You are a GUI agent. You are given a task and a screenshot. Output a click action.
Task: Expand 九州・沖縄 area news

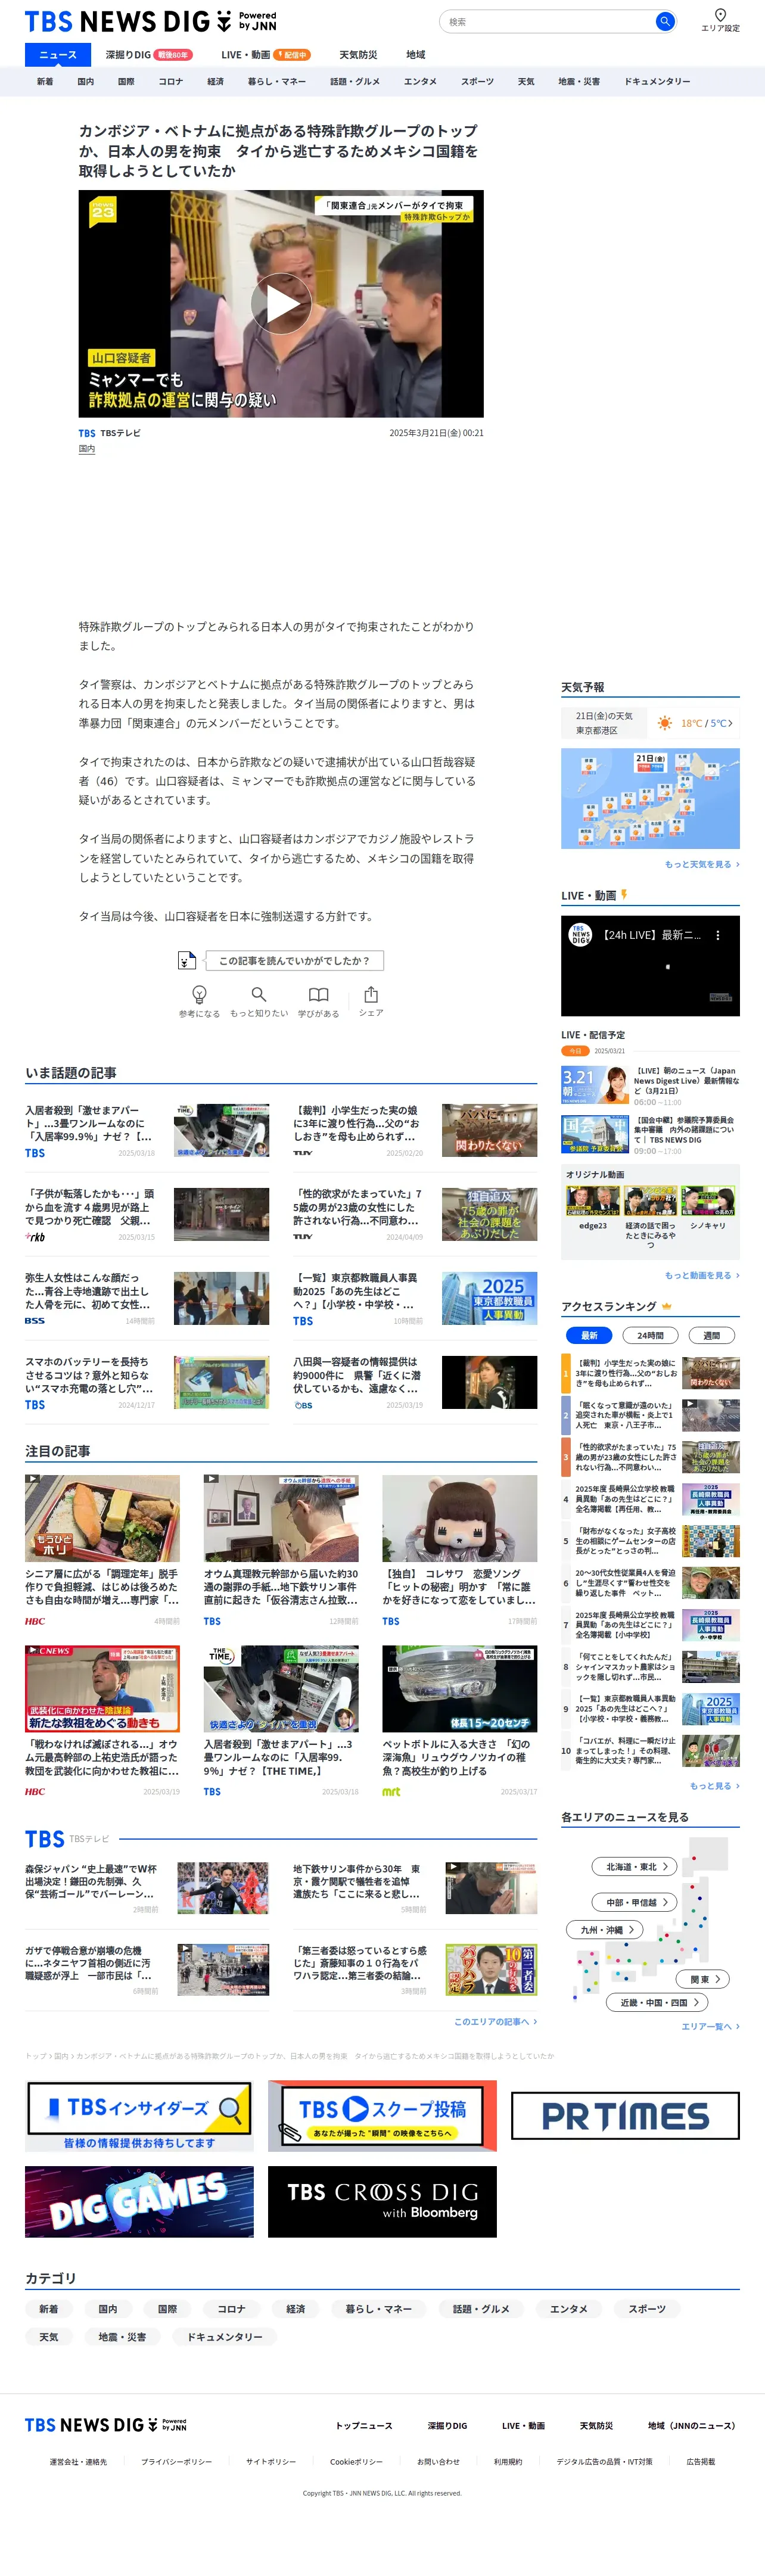[605, 1929]
